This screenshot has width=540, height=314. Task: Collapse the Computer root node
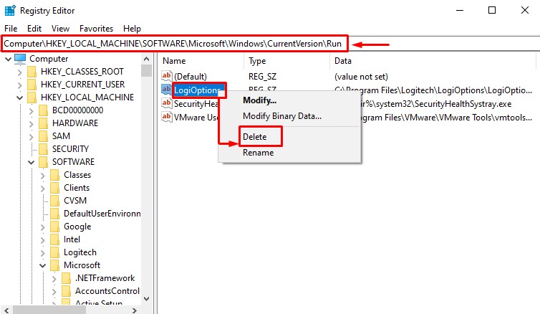point(9,60)
